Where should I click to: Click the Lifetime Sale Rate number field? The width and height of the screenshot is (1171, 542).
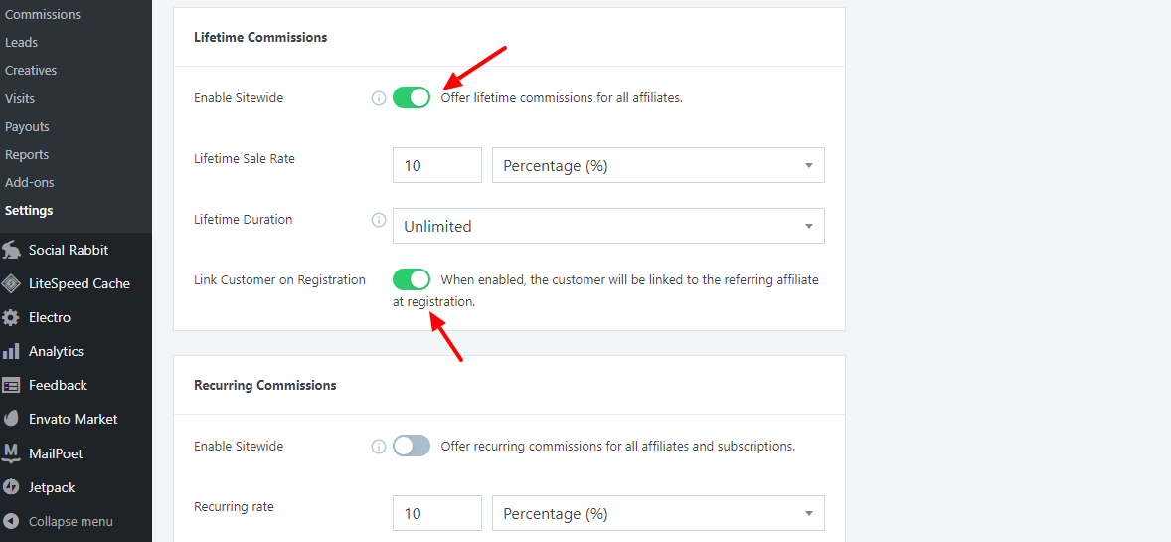click(436, 166)
